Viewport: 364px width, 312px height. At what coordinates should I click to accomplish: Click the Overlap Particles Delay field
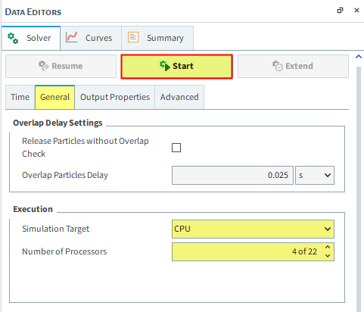pyautogui.click(x=232, y=175)
